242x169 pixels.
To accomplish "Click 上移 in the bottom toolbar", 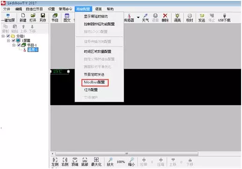I will click(173, 162).
